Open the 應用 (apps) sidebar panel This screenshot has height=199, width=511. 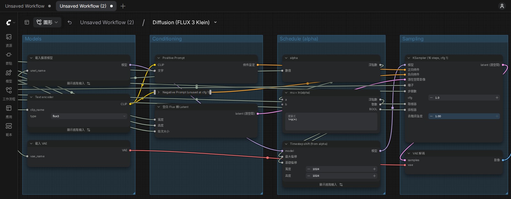coord(9,112)
